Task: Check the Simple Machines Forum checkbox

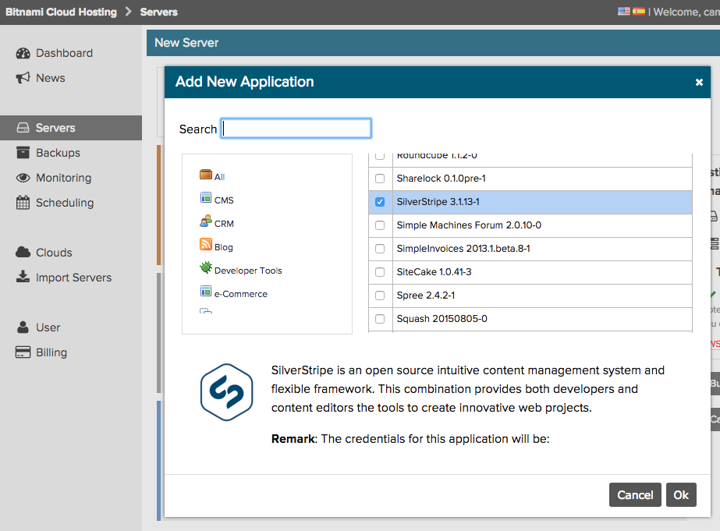Action: [380, 225]
